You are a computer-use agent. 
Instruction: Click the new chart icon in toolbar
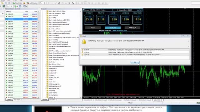pos(2,3)
